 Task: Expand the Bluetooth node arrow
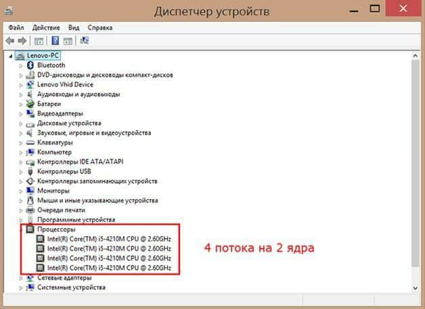coord(21,66)
